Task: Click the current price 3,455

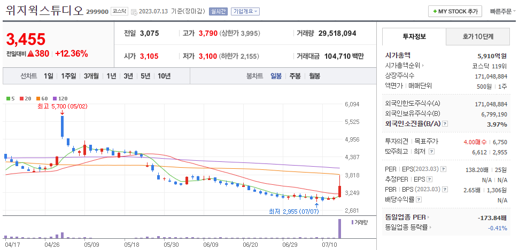Action: [26, 40]
